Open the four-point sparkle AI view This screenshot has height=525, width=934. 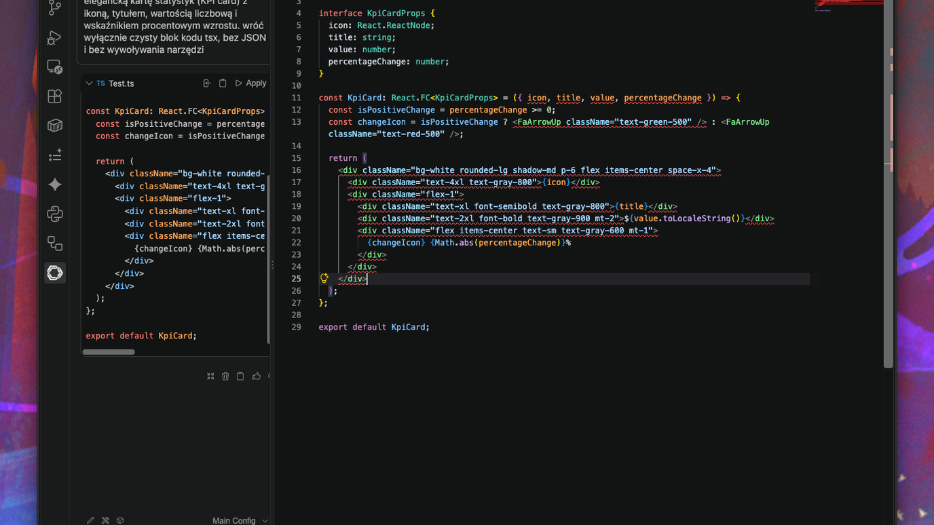click(55, 184)
